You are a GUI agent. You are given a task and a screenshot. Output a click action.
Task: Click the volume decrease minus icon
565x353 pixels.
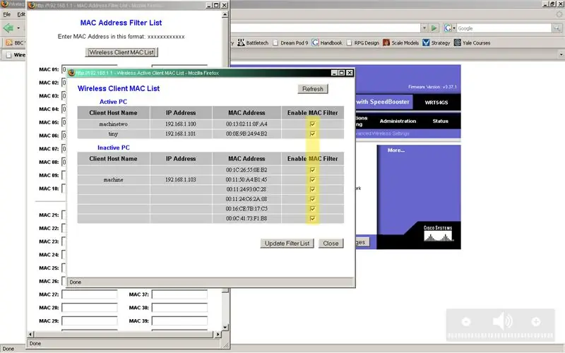tap(466, 321)
